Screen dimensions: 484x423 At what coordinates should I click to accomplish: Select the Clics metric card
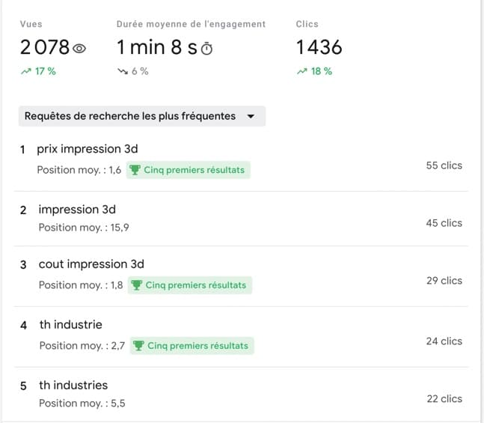pos(319,47)
